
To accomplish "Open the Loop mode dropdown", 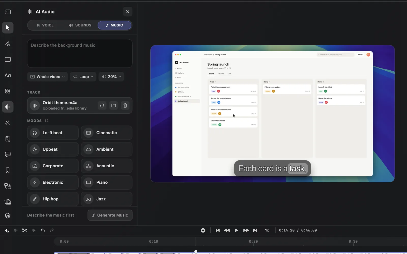I will click(x=83, y=77).
